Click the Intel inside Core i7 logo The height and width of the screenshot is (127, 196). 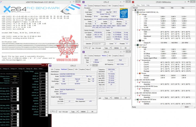click(124, 13)
